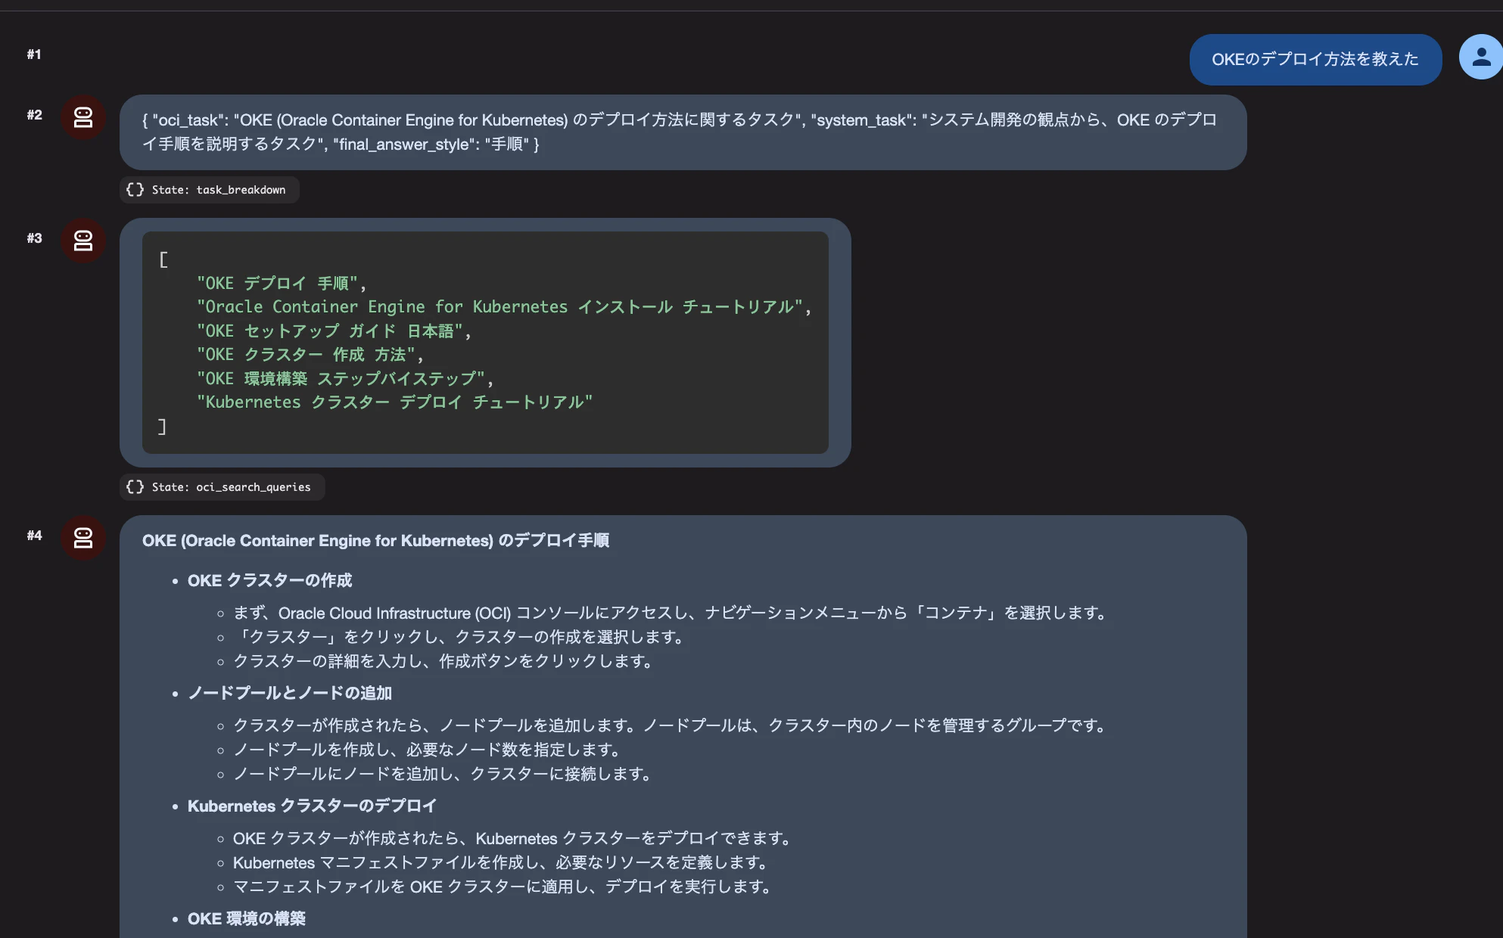Click the JSON message bubble containing oci_task
Image resolution: width=1503 pixels, height=938 pixels.
click(x=683, y=132)
